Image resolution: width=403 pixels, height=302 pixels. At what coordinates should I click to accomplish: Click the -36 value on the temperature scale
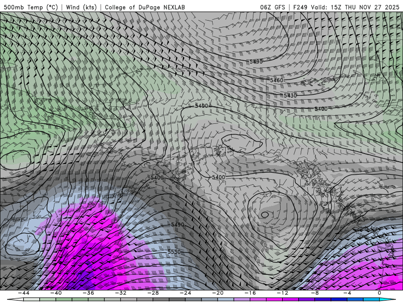[89, 293]
